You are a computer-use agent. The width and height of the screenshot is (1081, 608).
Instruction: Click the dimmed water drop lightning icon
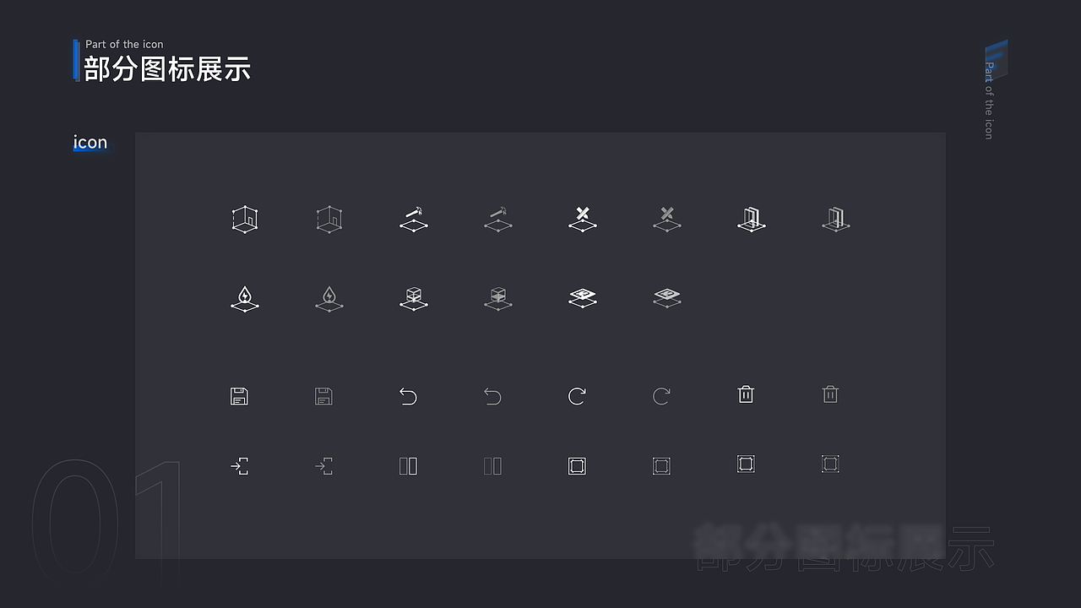[x=329, y=299]
